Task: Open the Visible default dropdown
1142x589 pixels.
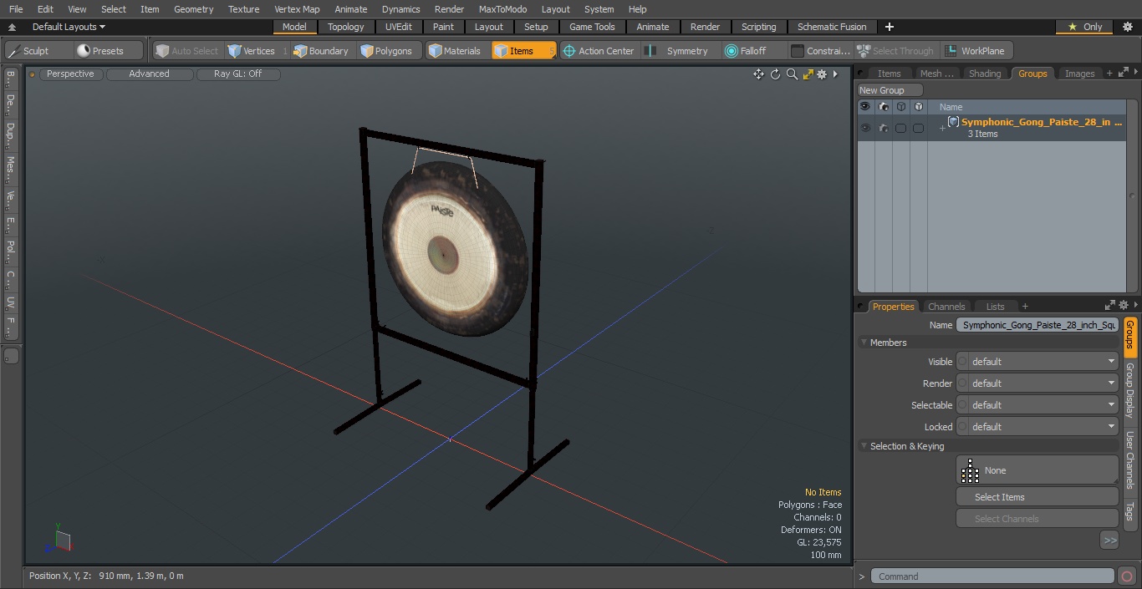Action: click(1037, 362)
